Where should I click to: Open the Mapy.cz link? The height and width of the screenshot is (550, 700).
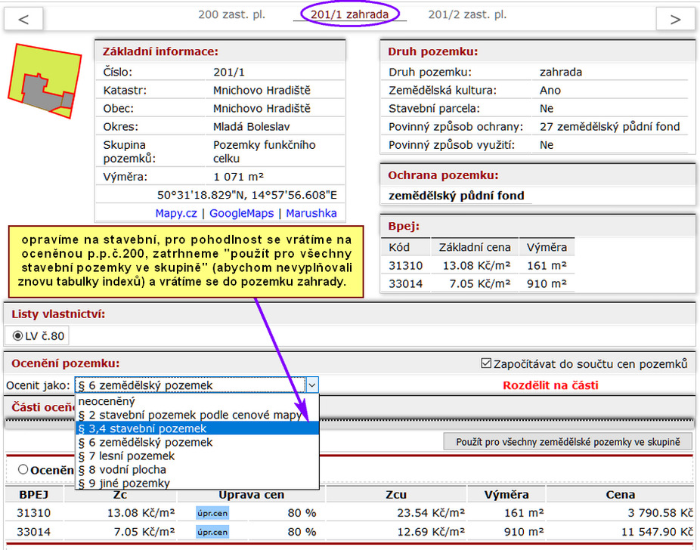pos(176,213)
